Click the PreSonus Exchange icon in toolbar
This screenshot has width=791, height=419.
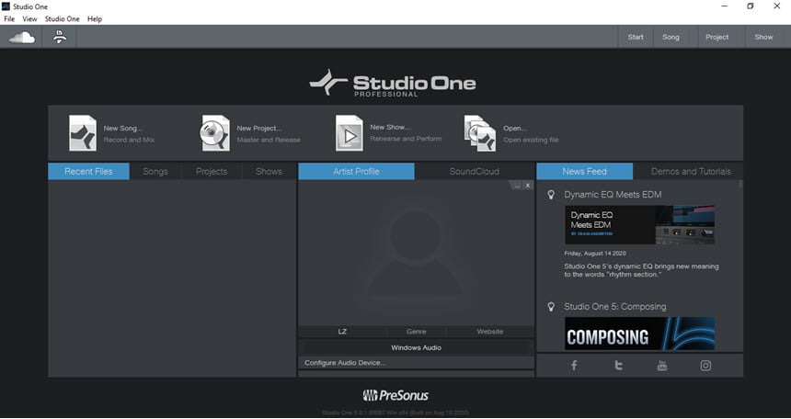pyautogui.click(x=60, y=37)
